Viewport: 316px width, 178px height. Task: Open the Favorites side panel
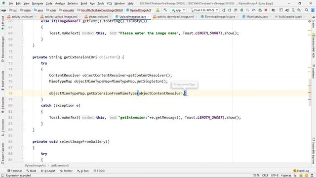click(2, 104)
